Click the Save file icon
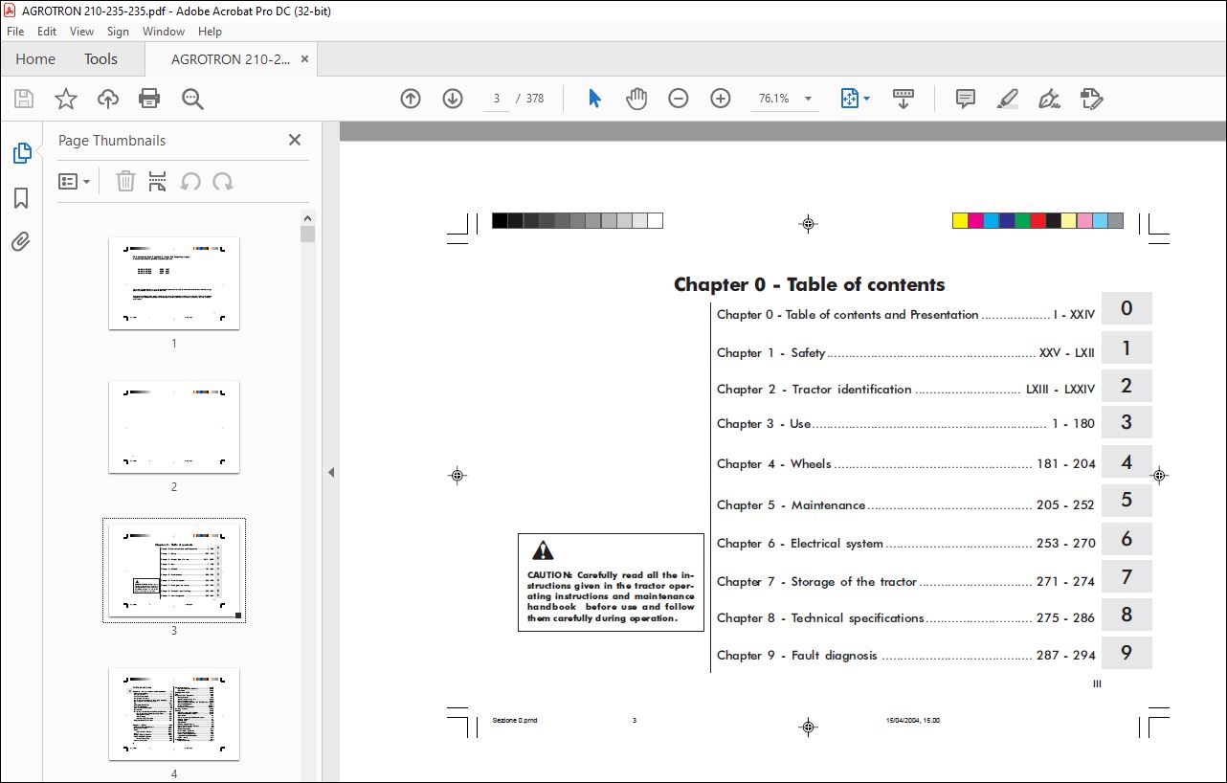 [24, 99]
